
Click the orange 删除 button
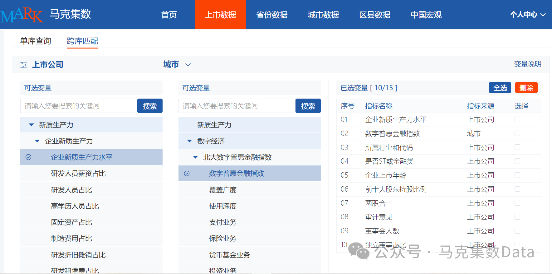click(526, 88)
